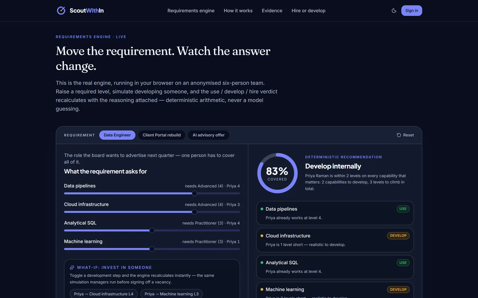
Task: Click the Cloud infrastructure DEVELOP badge
Action: point(398,236)
